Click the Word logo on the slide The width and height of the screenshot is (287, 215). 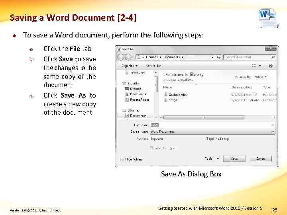pos(269,18)
